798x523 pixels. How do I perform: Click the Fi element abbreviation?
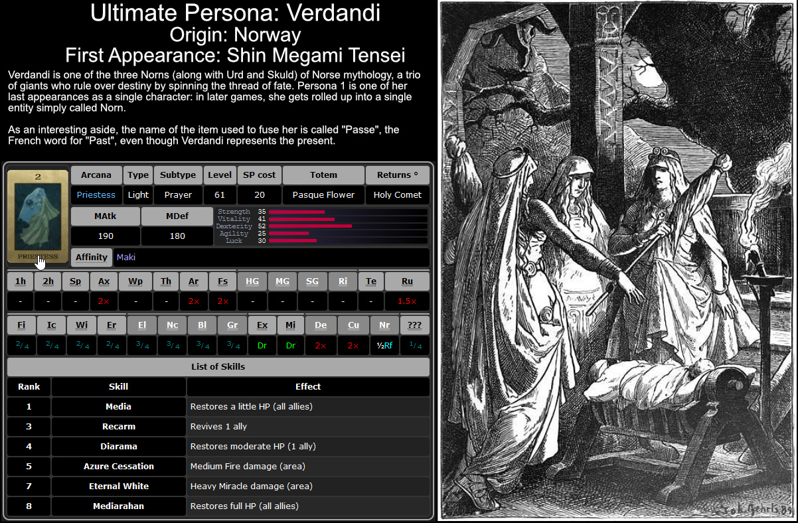pyautogui.click(x=22, y=326)
